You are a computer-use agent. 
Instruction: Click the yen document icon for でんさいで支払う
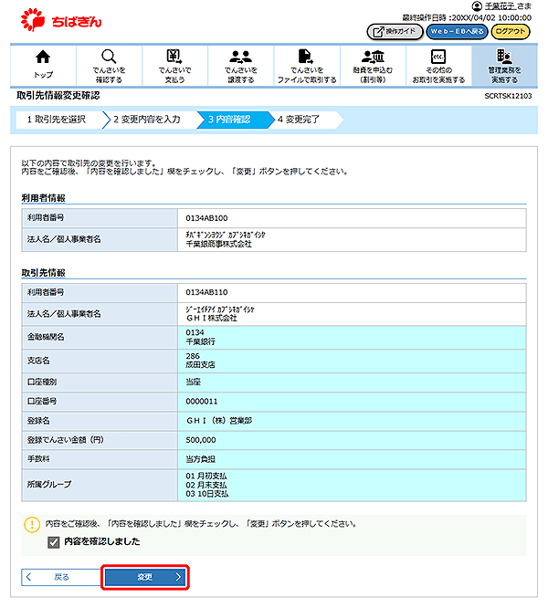[x=174, y=57]
